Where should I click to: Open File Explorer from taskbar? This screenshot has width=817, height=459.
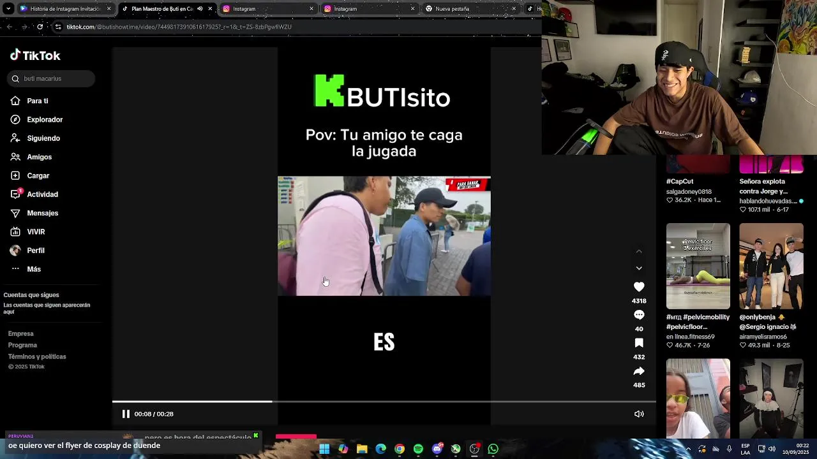pos(362,449)
